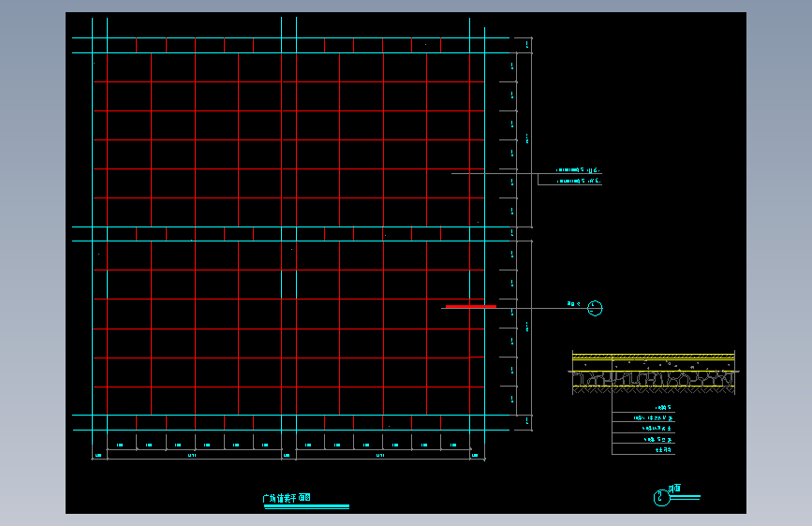
Task: Pick the yellow hatched paving section detail
Action: tap(654, 373)
